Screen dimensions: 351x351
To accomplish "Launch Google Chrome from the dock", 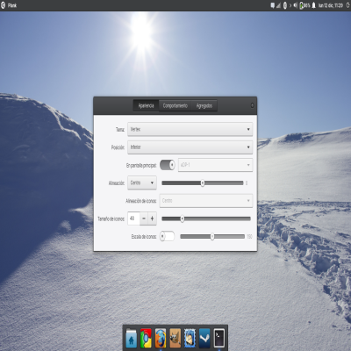I will point(146,338).
